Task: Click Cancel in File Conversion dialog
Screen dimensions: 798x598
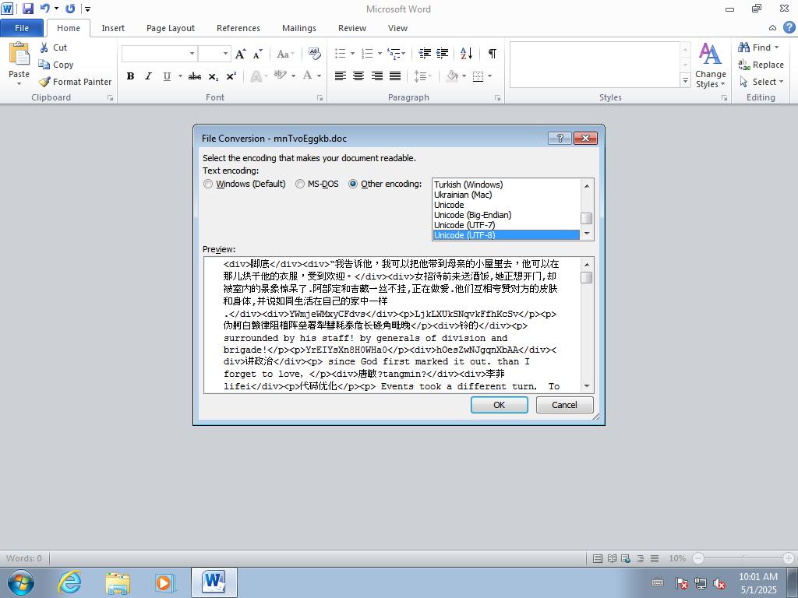Action: point(564,405)
